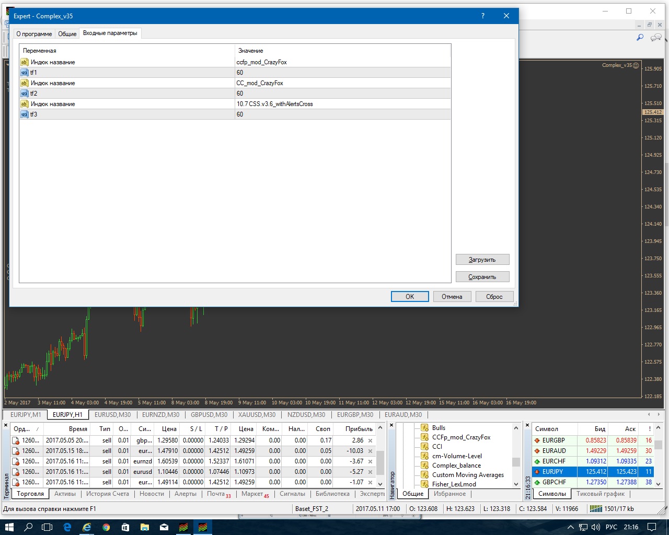Open the search magnifier in the toolbar

[x=640, y=38]
